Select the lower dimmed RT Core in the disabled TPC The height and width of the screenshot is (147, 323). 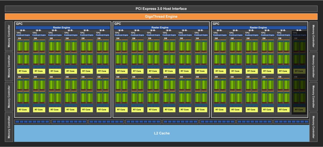[299, 110]
